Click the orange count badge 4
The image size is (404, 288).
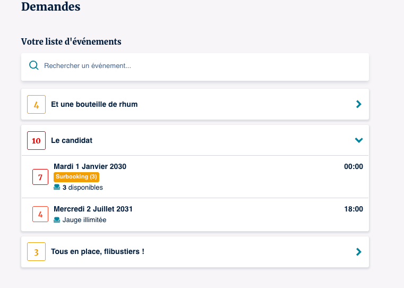pyautogui.click(x=36, y=105)
